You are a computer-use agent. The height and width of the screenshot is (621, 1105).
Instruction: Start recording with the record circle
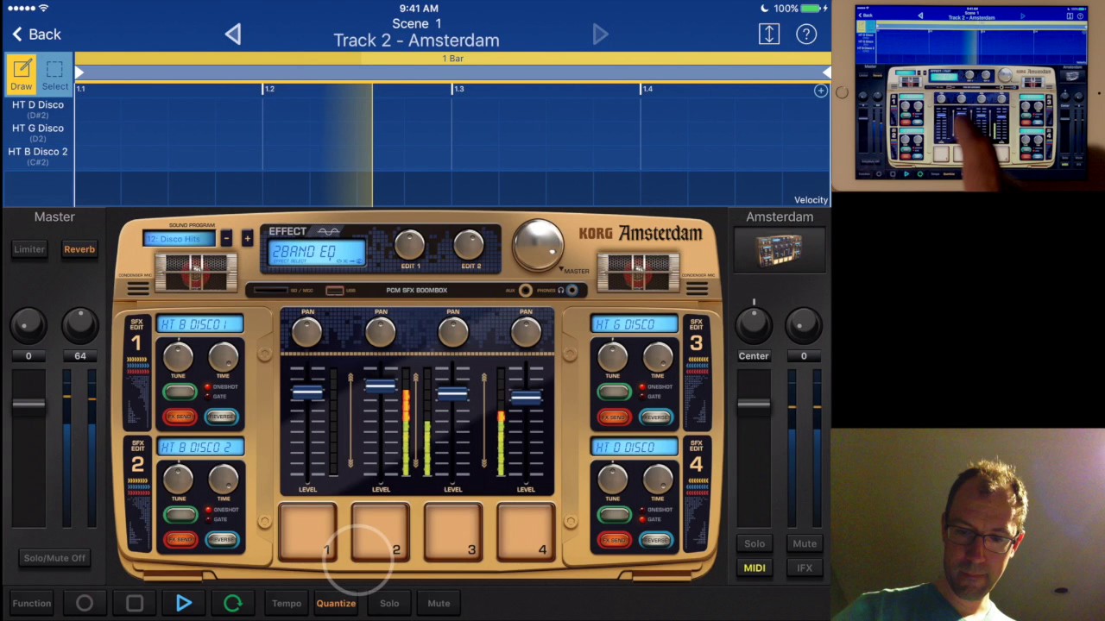click(x=85, y=604)
